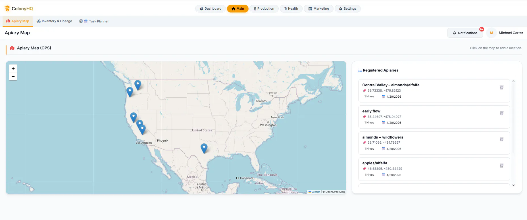Click trash icon on apples/alfalfa card
Screen dimensions: 527x220
[501, 165]
